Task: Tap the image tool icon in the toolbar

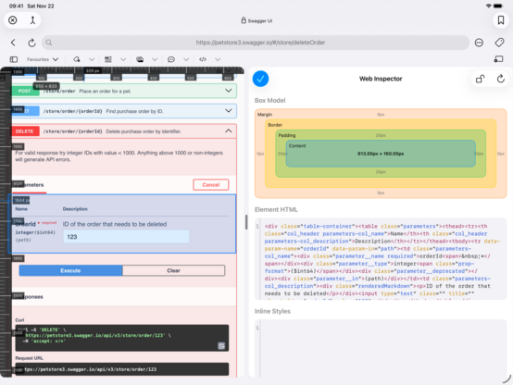Action: pyautogui.click(x=140, y=59)
